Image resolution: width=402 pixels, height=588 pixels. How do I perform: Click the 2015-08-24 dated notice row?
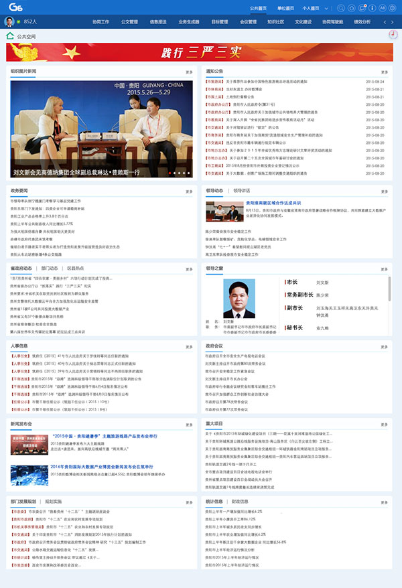point(295,82)
